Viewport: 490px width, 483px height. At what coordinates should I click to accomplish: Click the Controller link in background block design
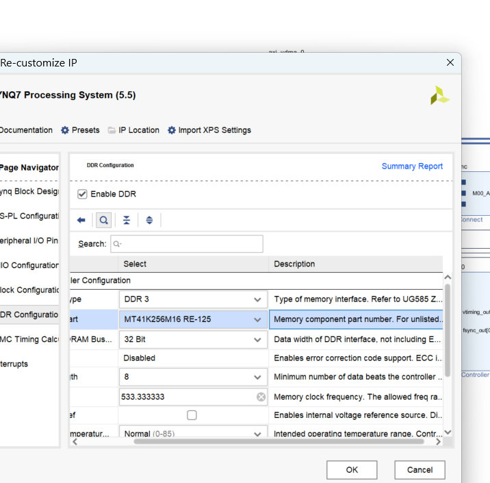pos(476,375)
